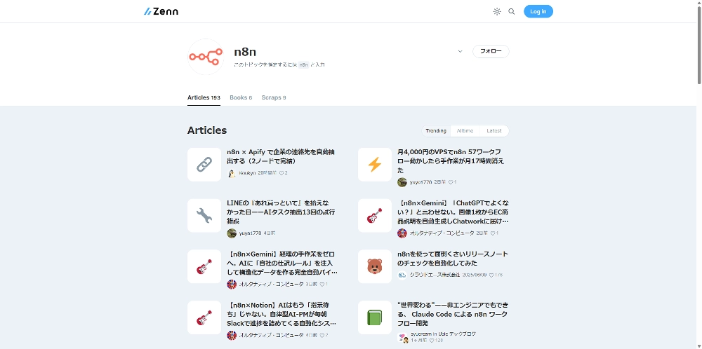This screenshot has height=349, width=702.
Task: Click the n8n topic logo
Action: [x=205, y=56]
